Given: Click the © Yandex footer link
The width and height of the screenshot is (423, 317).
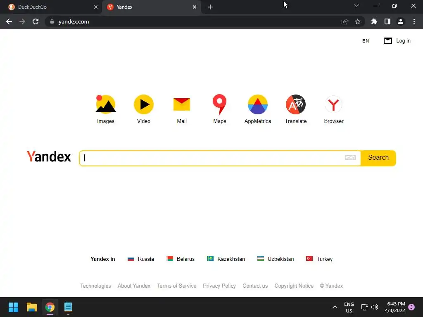Looking at the screenshot, I should click(331, 286).
